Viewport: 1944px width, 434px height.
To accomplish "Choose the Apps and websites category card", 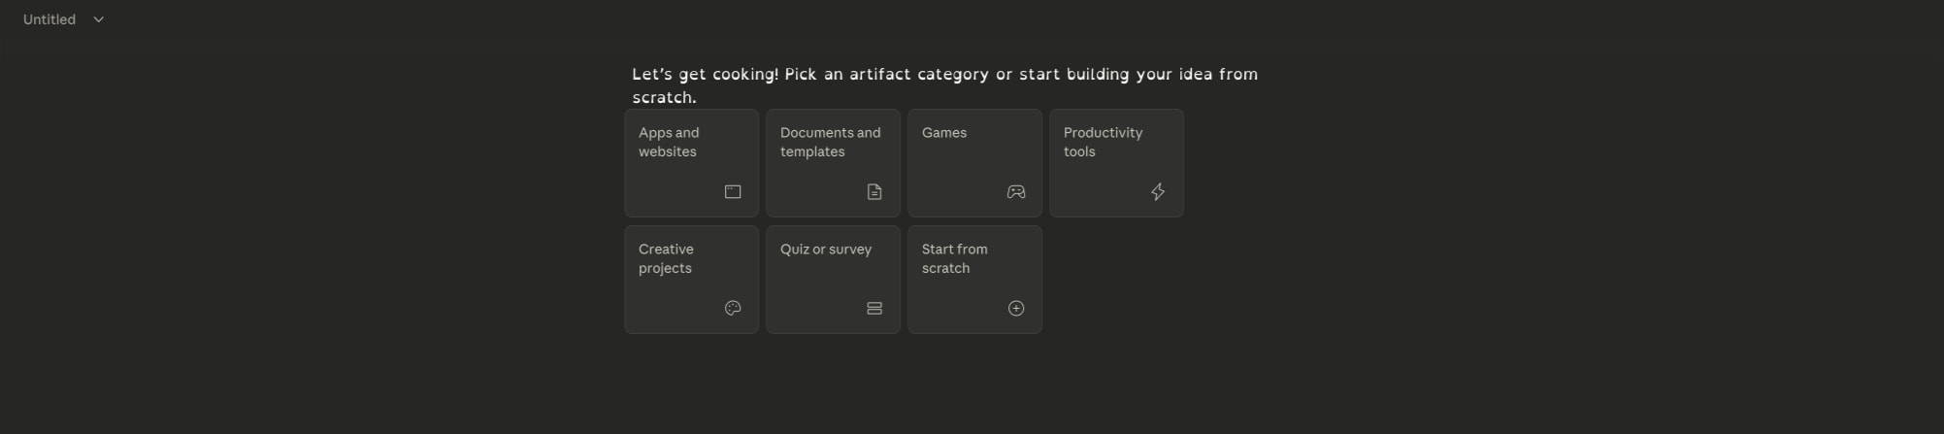I will 692,163.
